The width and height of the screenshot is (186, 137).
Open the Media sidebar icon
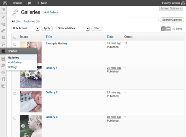point(3,24)
